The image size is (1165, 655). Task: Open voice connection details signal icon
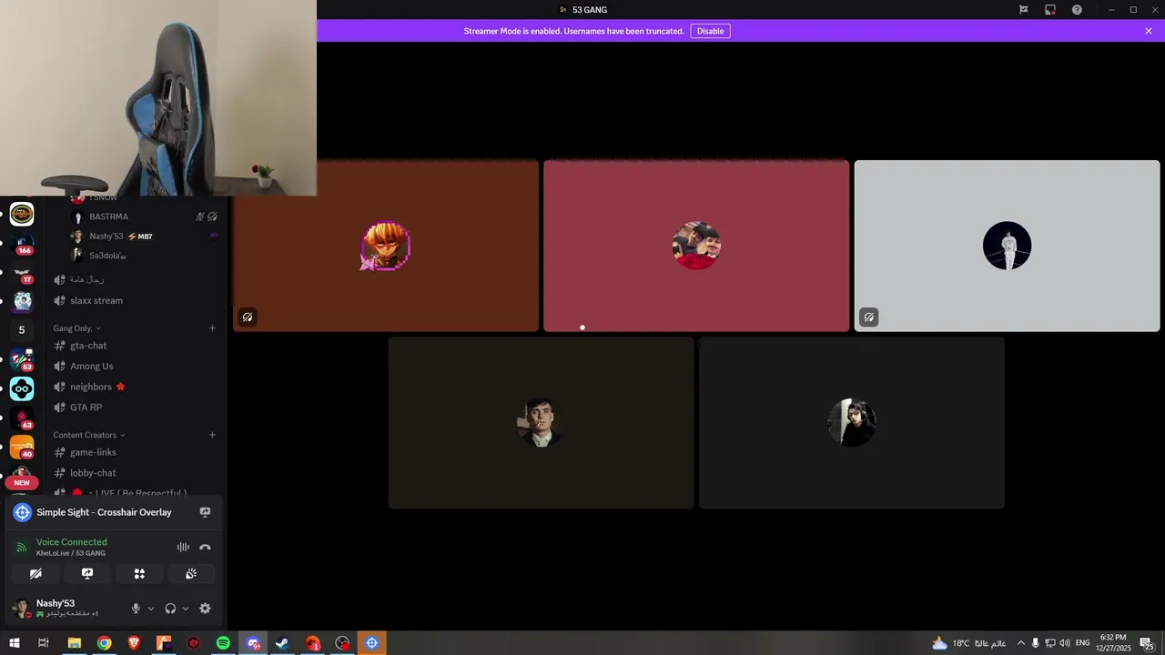coord(21,547)
